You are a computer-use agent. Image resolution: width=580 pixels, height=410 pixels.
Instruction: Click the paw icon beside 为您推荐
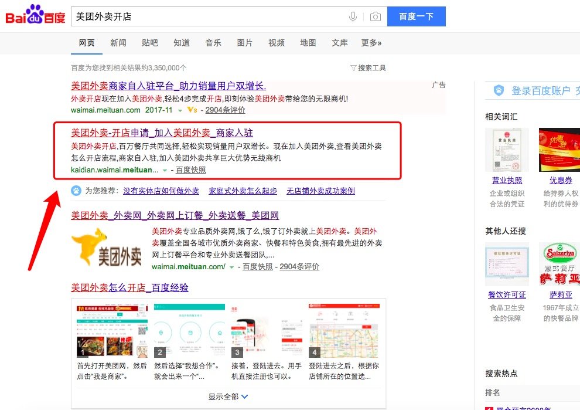pyautogui.click(x=77, y=191)
